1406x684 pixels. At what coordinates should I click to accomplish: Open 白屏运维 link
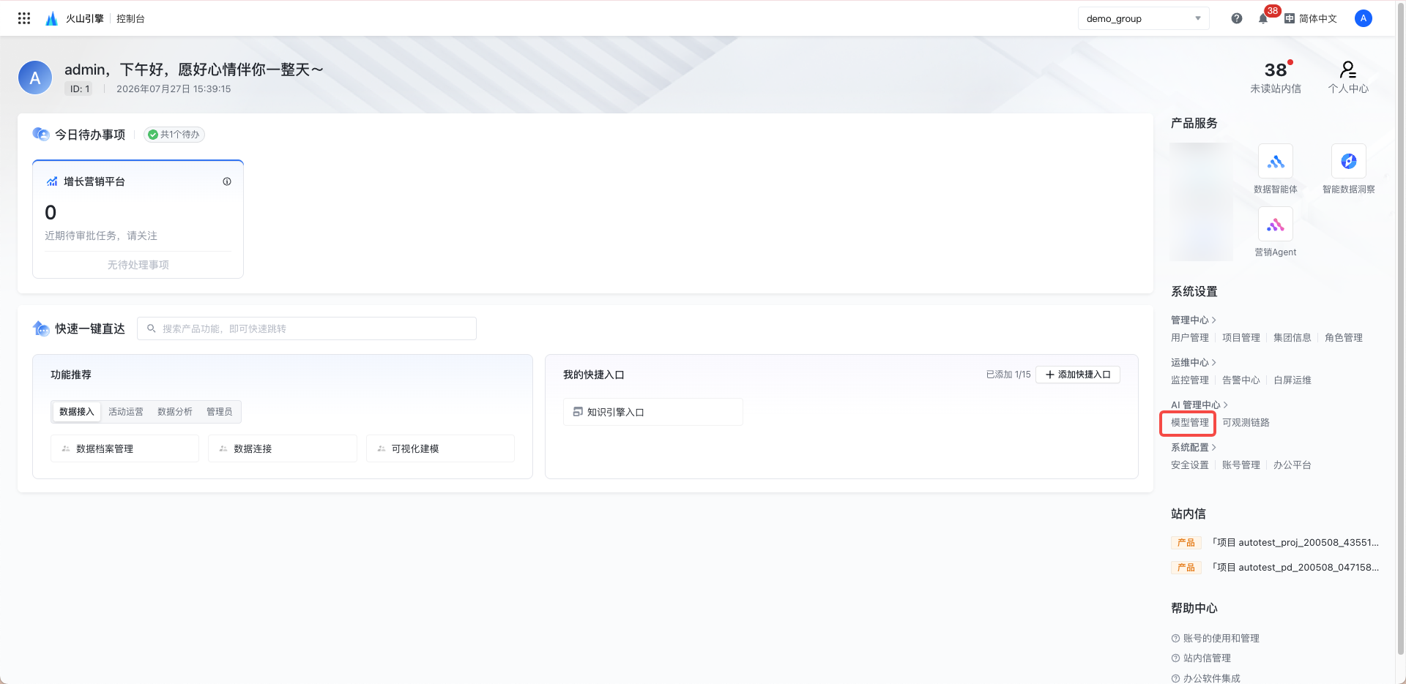tap(1292, 380)
